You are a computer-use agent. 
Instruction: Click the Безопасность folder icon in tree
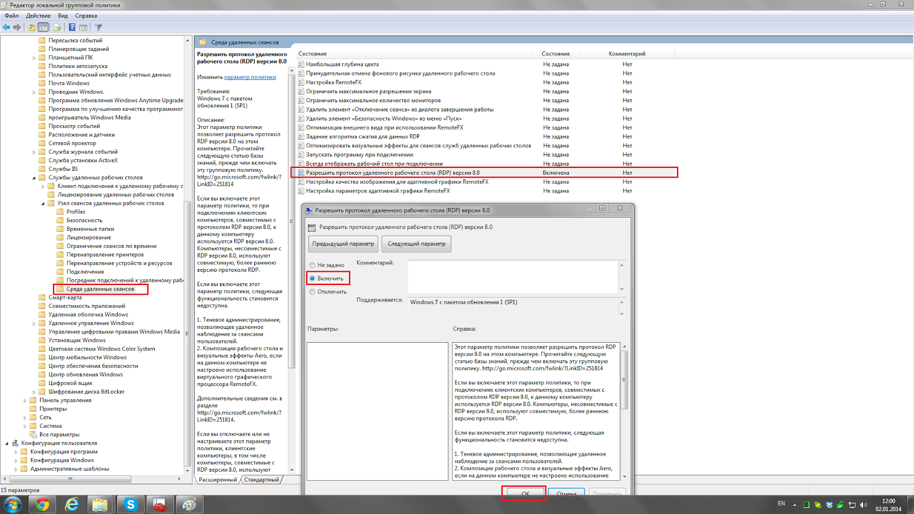pos(60,220)
